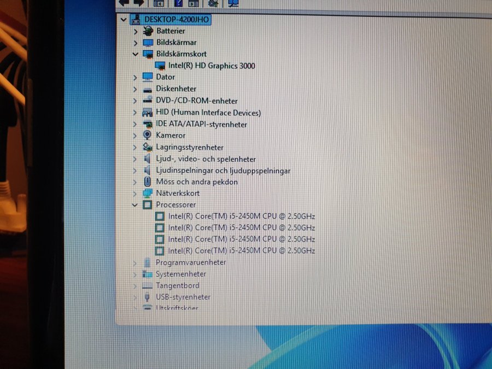Screen dimensions: 492x369
Task: Collapse the Processorer category
Action: tap(135, 205)
